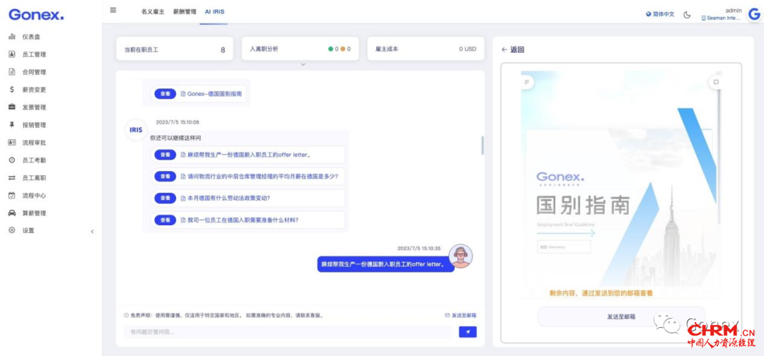Image resolution: width=764 pixels, height=356 pixels.
Task: Click 查看 for the offer letter suggestion
Action: (x=165, y=155)
